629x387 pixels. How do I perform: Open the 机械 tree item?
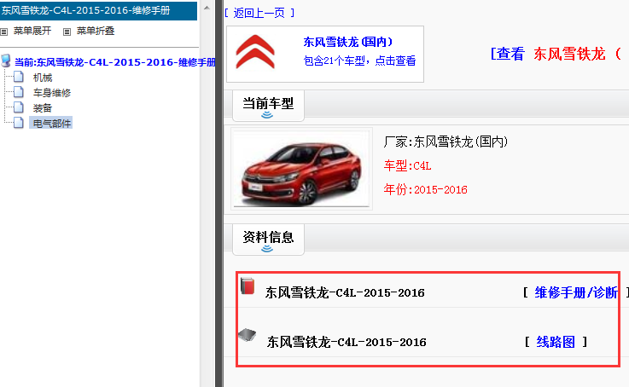click(43, 78)
